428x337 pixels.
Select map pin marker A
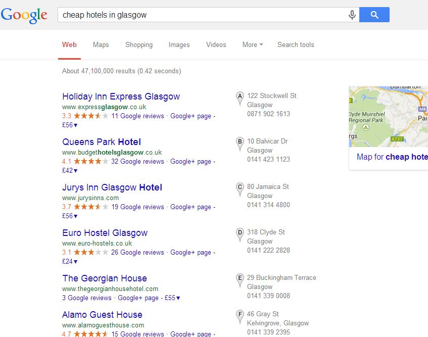(240, 99)
